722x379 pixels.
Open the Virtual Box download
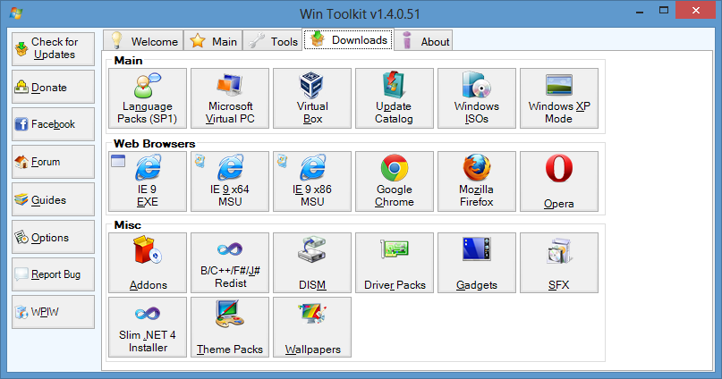pos(311,100)
